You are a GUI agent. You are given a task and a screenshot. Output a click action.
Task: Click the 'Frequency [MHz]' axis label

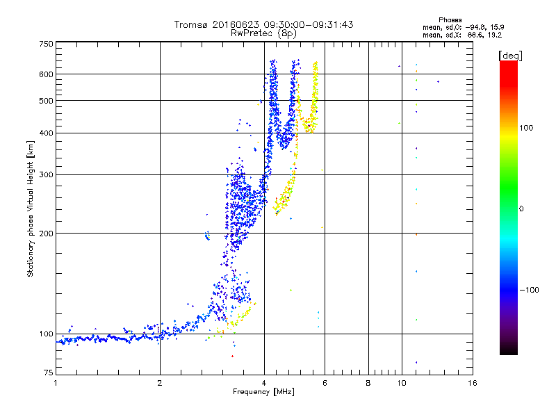(x=263, y=392)
